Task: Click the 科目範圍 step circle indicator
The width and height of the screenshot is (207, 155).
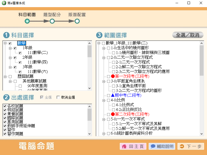Action: [x=27, y=21]
